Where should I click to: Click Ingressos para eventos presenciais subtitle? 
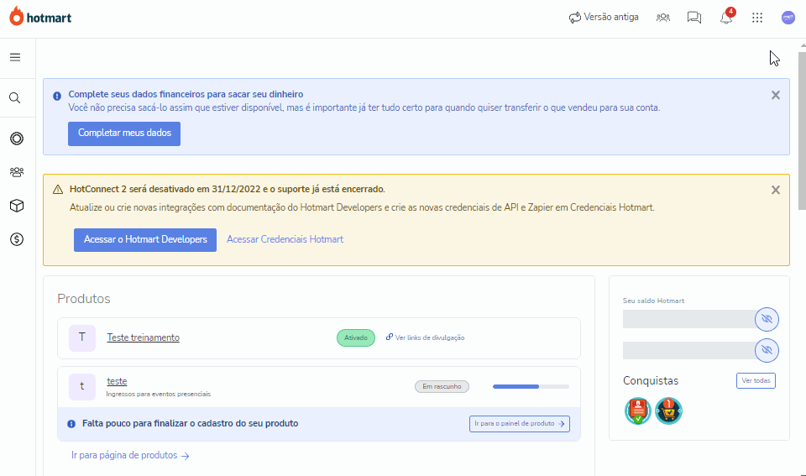coord(159,395)
